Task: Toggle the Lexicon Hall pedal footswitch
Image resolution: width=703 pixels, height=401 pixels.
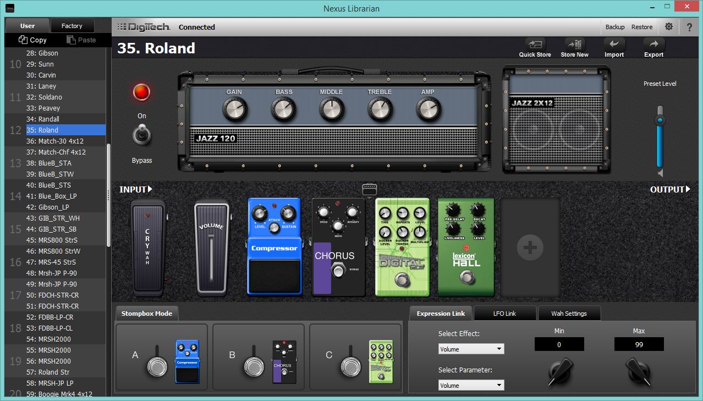Action: click(x=468, y=277)
